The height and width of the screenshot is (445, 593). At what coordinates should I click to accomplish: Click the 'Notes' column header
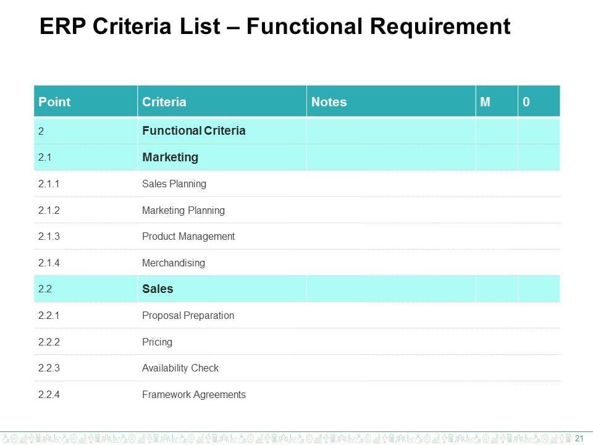329,102
